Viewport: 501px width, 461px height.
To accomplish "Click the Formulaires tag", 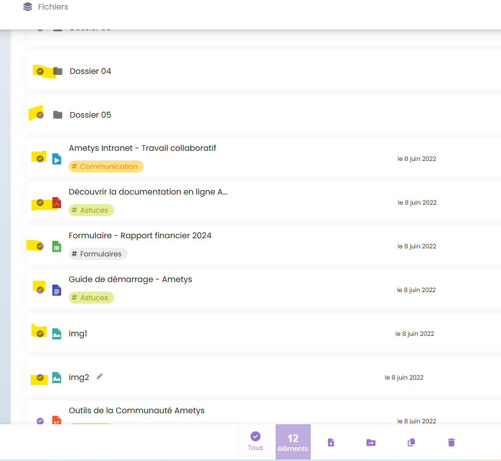I will pyautogui.click(x=98, y=254).
